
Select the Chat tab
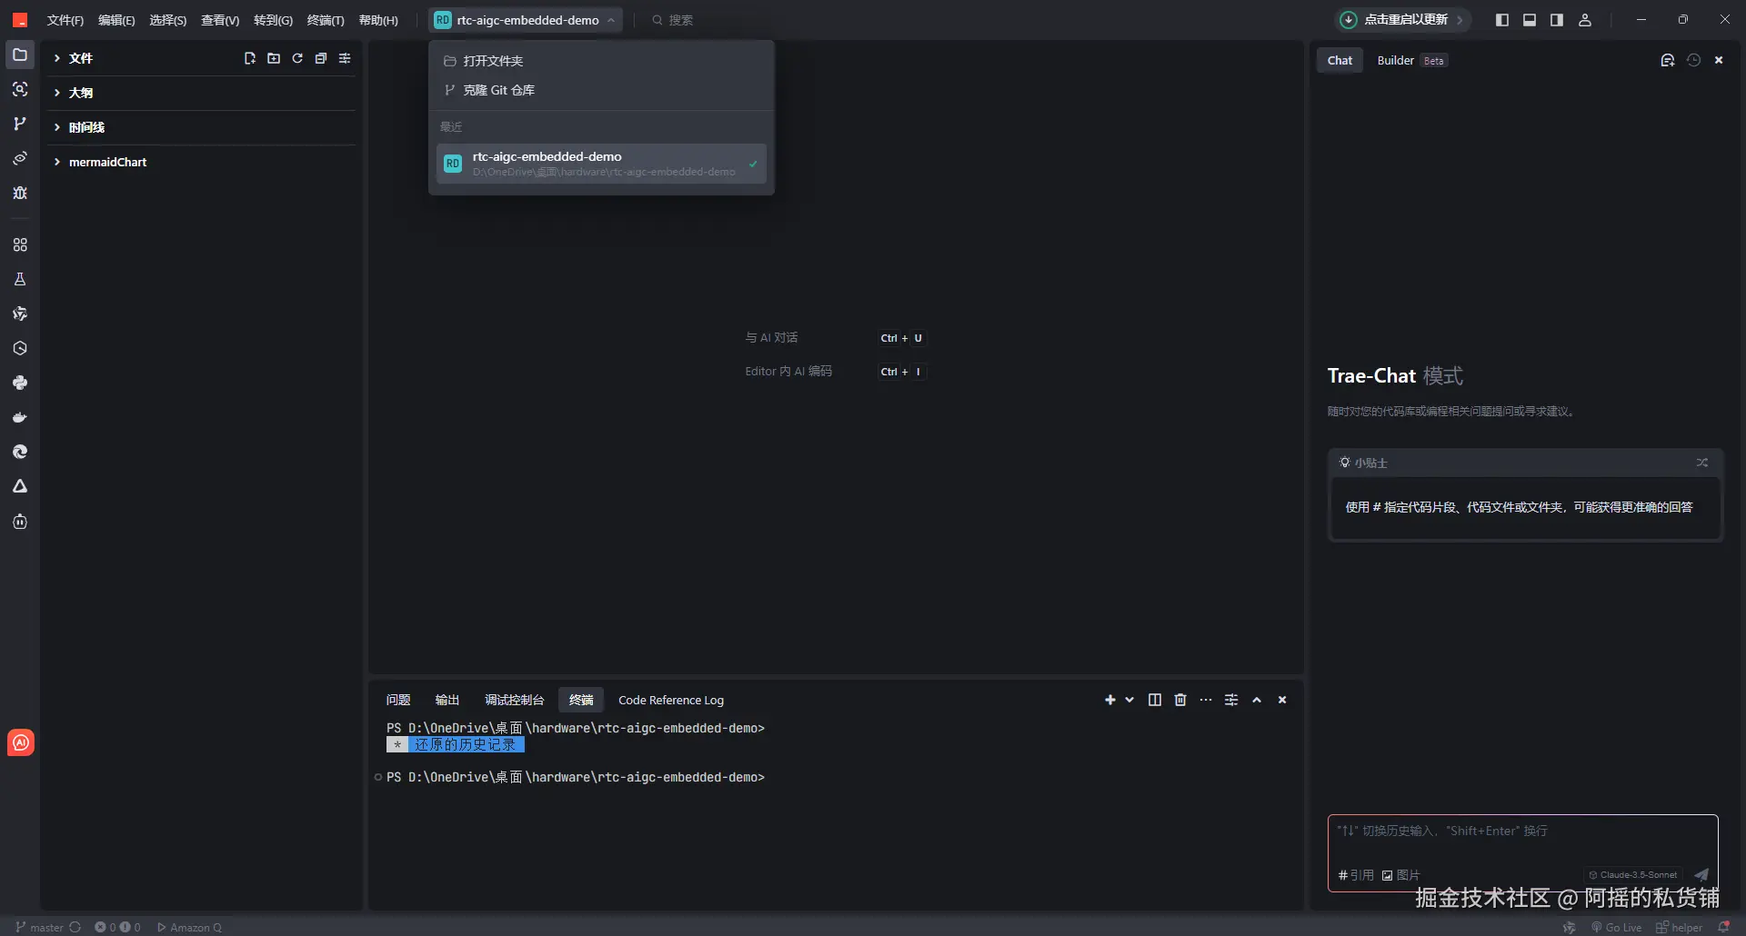1340,60
